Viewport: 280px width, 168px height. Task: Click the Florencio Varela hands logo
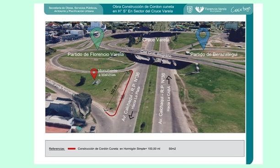click(x=199, y=9)
